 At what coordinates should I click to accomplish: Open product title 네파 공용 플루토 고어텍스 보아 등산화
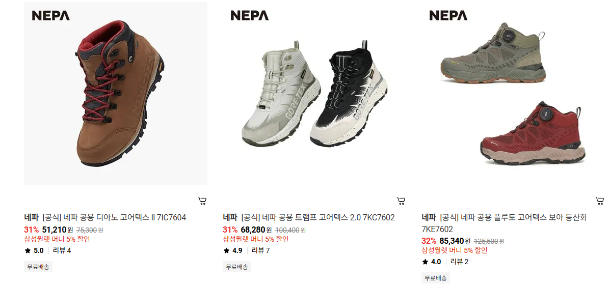514,217
